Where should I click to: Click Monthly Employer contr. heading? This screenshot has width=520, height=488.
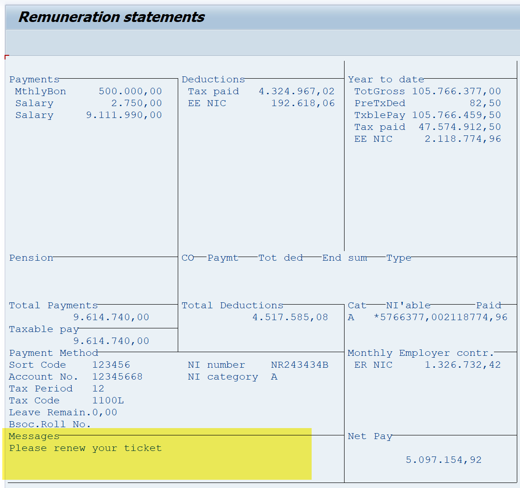(420, 353)
